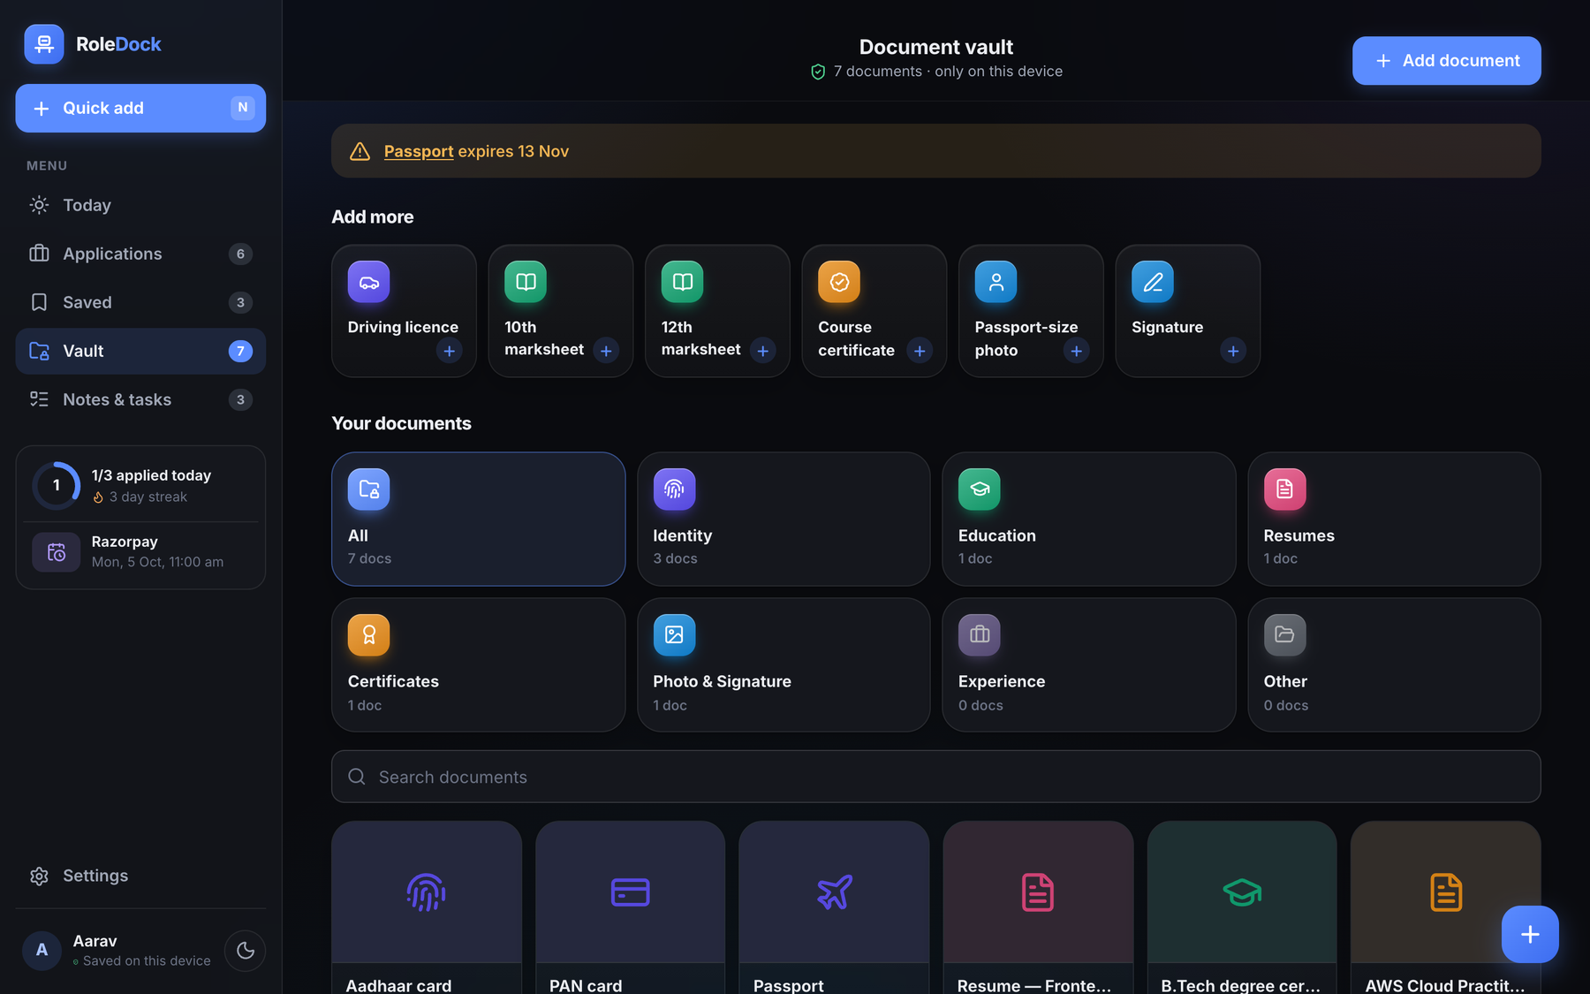Add a Course certificate with its plus icon
The image size is (1590, 994).
920,351
